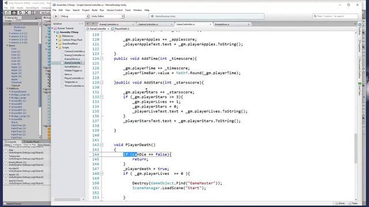
Task: Open the Toolbox side pad
Action: [x=360, y=29]
